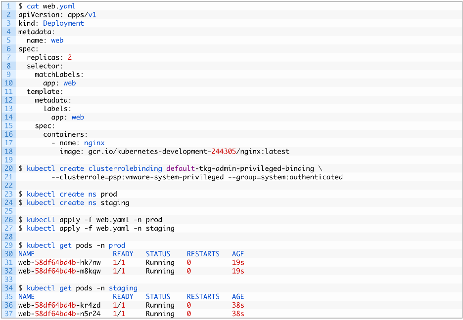Click pod name web-58df64bd4b-kr4zd
Screen dimensions: 463x320
point(59,305)
